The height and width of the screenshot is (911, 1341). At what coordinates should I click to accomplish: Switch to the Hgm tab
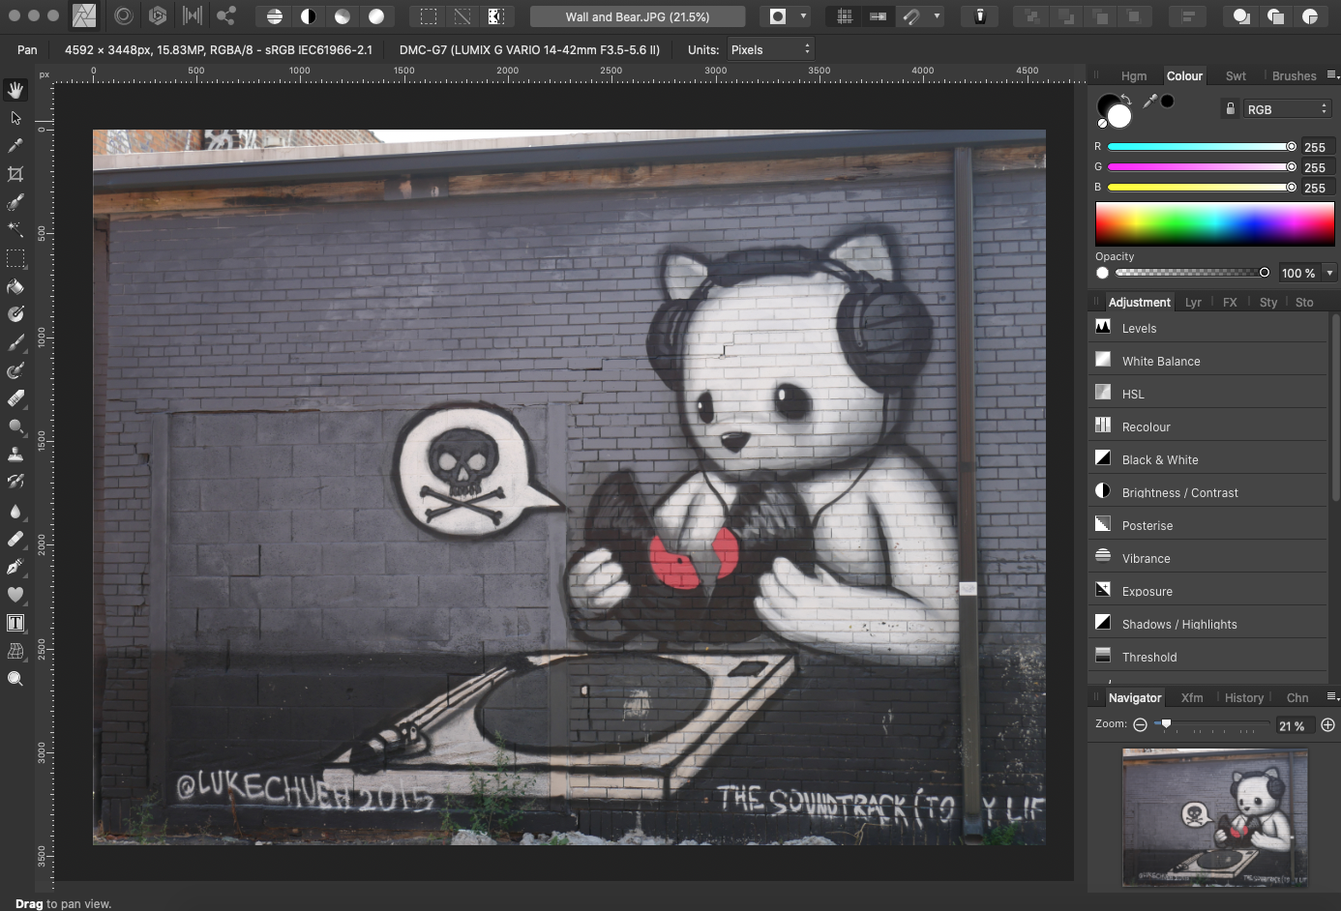(1134, 75)
